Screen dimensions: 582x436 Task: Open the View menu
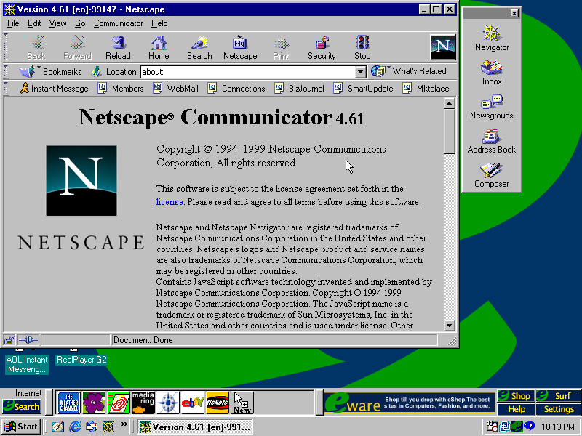[57, 23]
